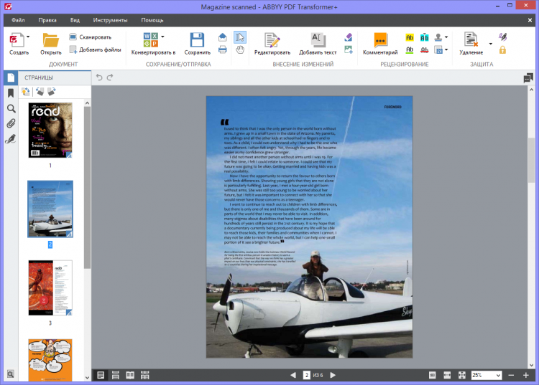The height and width of the screenshot is (385, 539).
Task: Click the Добавить текст icon
Action: (x=317, y=39)
